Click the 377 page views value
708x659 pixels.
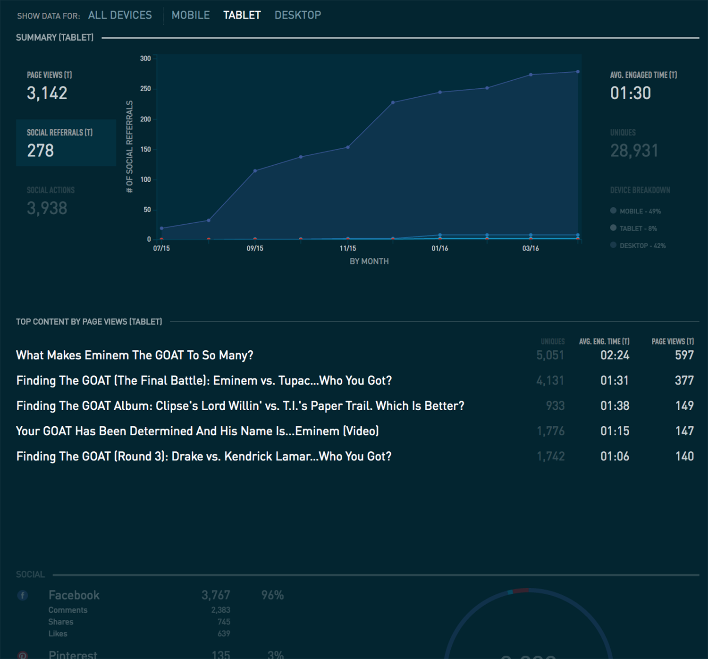684,380
